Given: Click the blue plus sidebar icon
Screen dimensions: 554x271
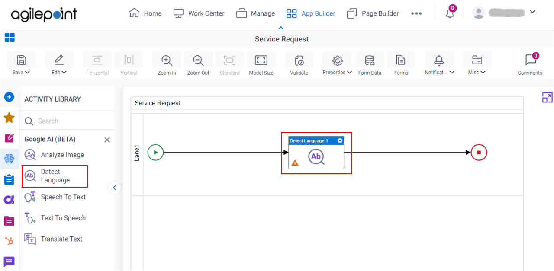Looking at the screenshot, I should tap(9, 97).
